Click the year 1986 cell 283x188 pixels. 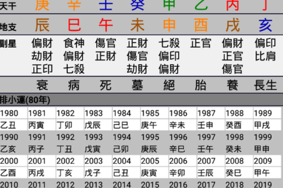coord(183,113)
